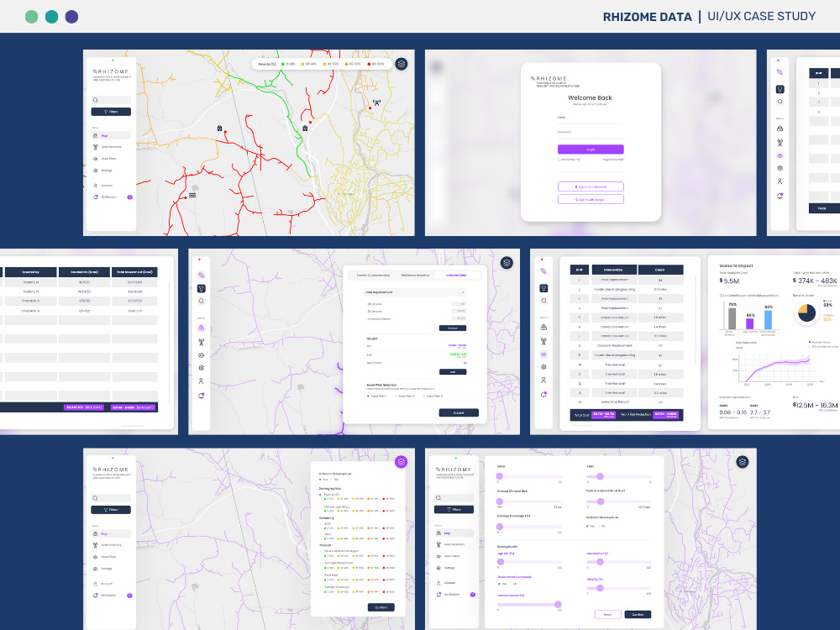This screenshot has width=840, height=630.
Task: Expand the Pole Replacement dropdown
Action: click(415, 292)
